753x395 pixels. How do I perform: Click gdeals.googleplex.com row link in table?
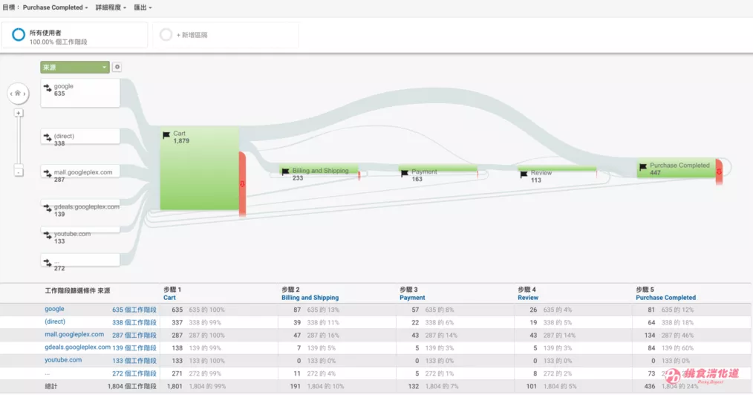(x=77, y=347)
